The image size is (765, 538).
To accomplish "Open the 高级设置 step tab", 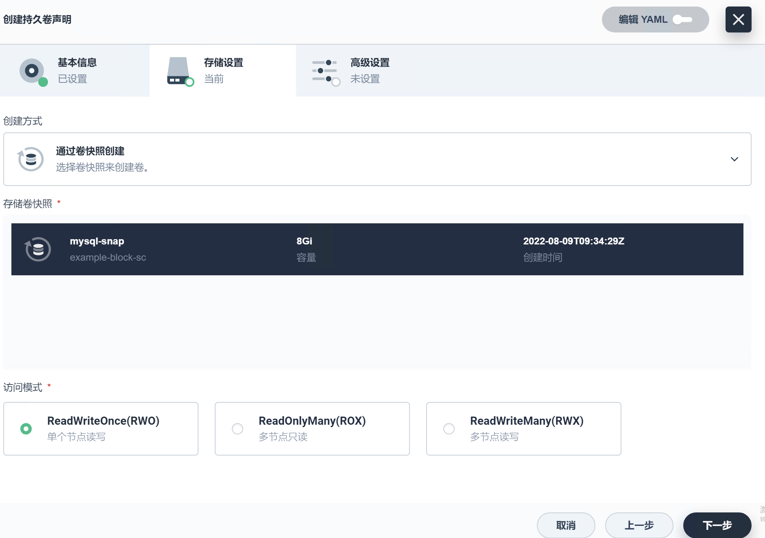I will 369,71.
